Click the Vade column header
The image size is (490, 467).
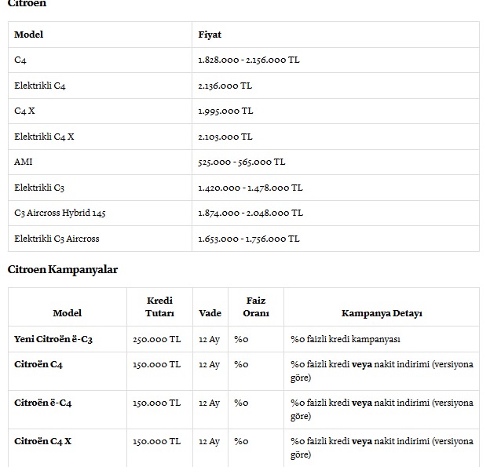click(x=210, y=313)
